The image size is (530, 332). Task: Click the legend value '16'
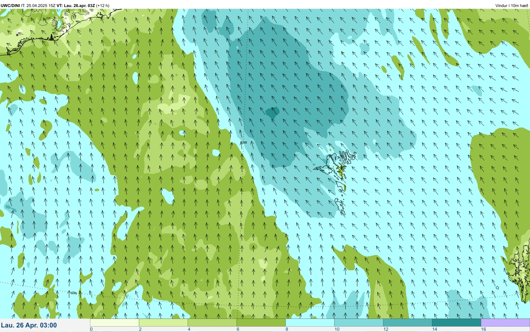tap(484, 329)
